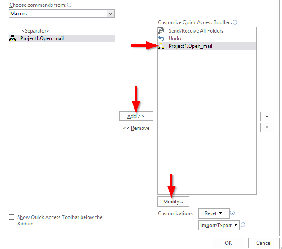Click the Macros combo box field
This screenshot has height=249, width=282.
(62, 14)
